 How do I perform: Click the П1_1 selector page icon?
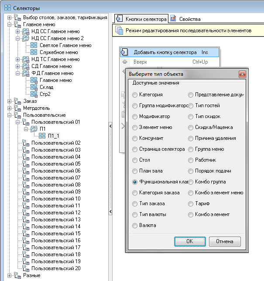[42, 136]
